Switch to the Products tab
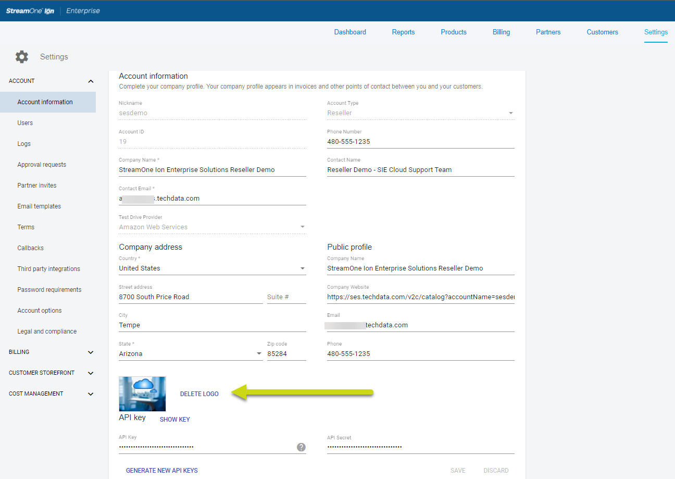 pos(454,32)
